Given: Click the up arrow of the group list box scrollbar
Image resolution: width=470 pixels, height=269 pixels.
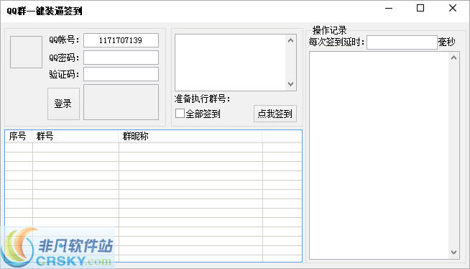Looking at the screenshot, I should pyautogui.click(x=290, y=40).
